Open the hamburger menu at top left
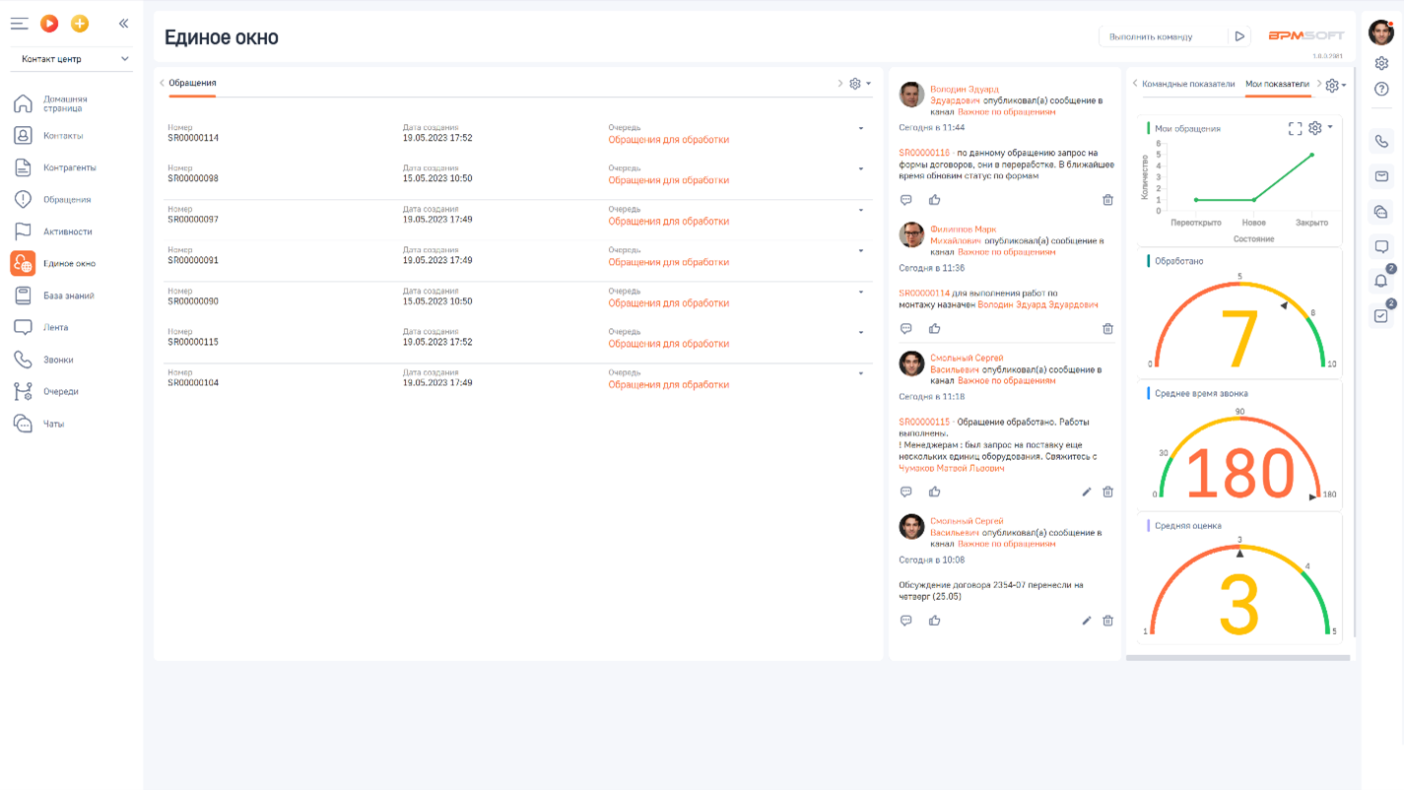 [19, 24]
